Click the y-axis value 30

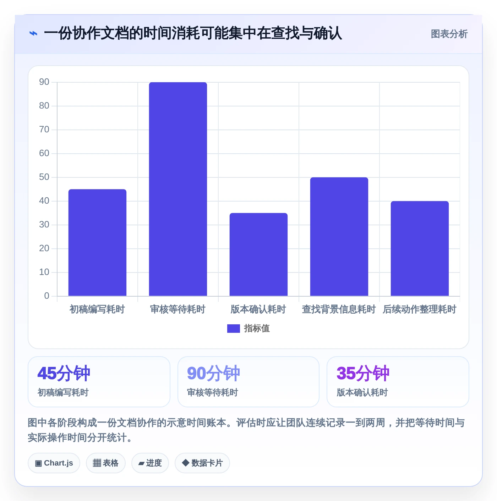click(x=44, y=225)
